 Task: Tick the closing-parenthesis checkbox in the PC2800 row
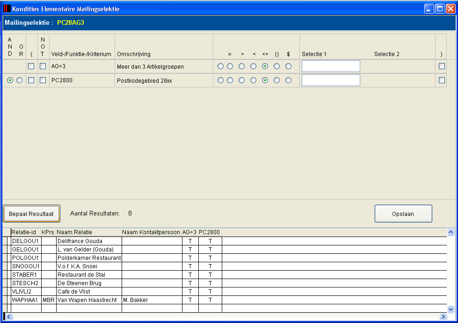442,80
